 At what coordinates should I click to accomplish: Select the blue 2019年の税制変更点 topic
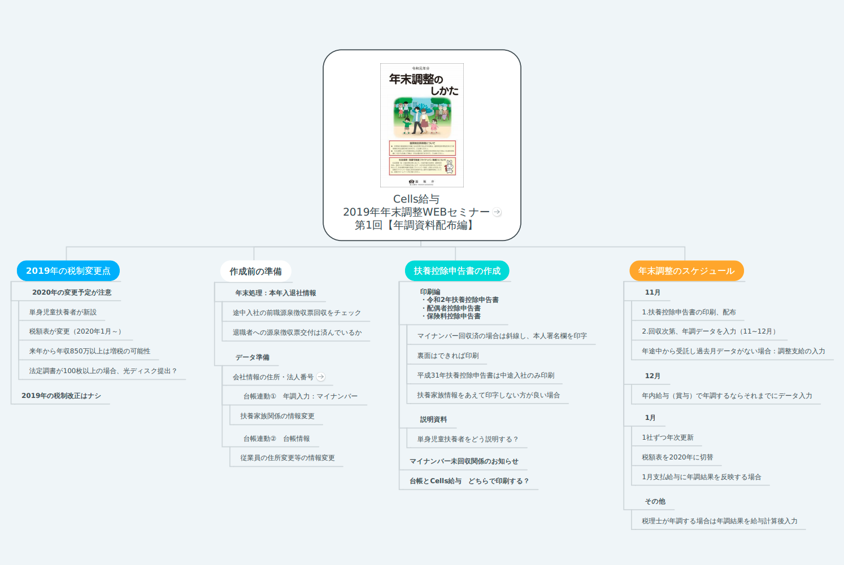pyautogui.click(x=68, y=271)
